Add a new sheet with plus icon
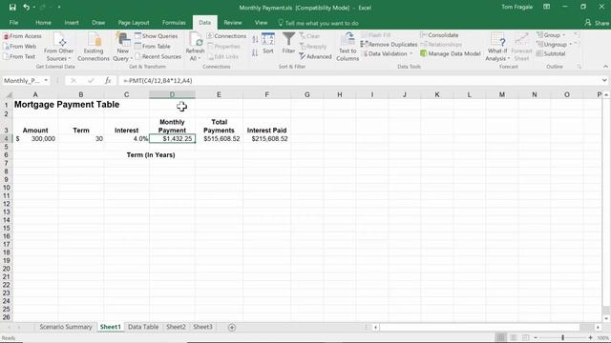 click(x=232, y=328)
